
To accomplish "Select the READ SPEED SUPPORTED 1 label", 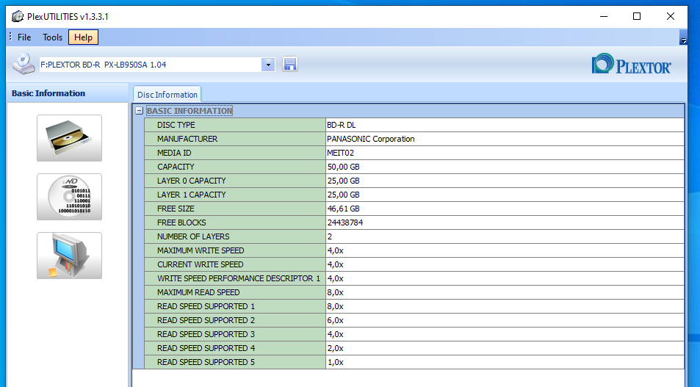I will point(235,306).
